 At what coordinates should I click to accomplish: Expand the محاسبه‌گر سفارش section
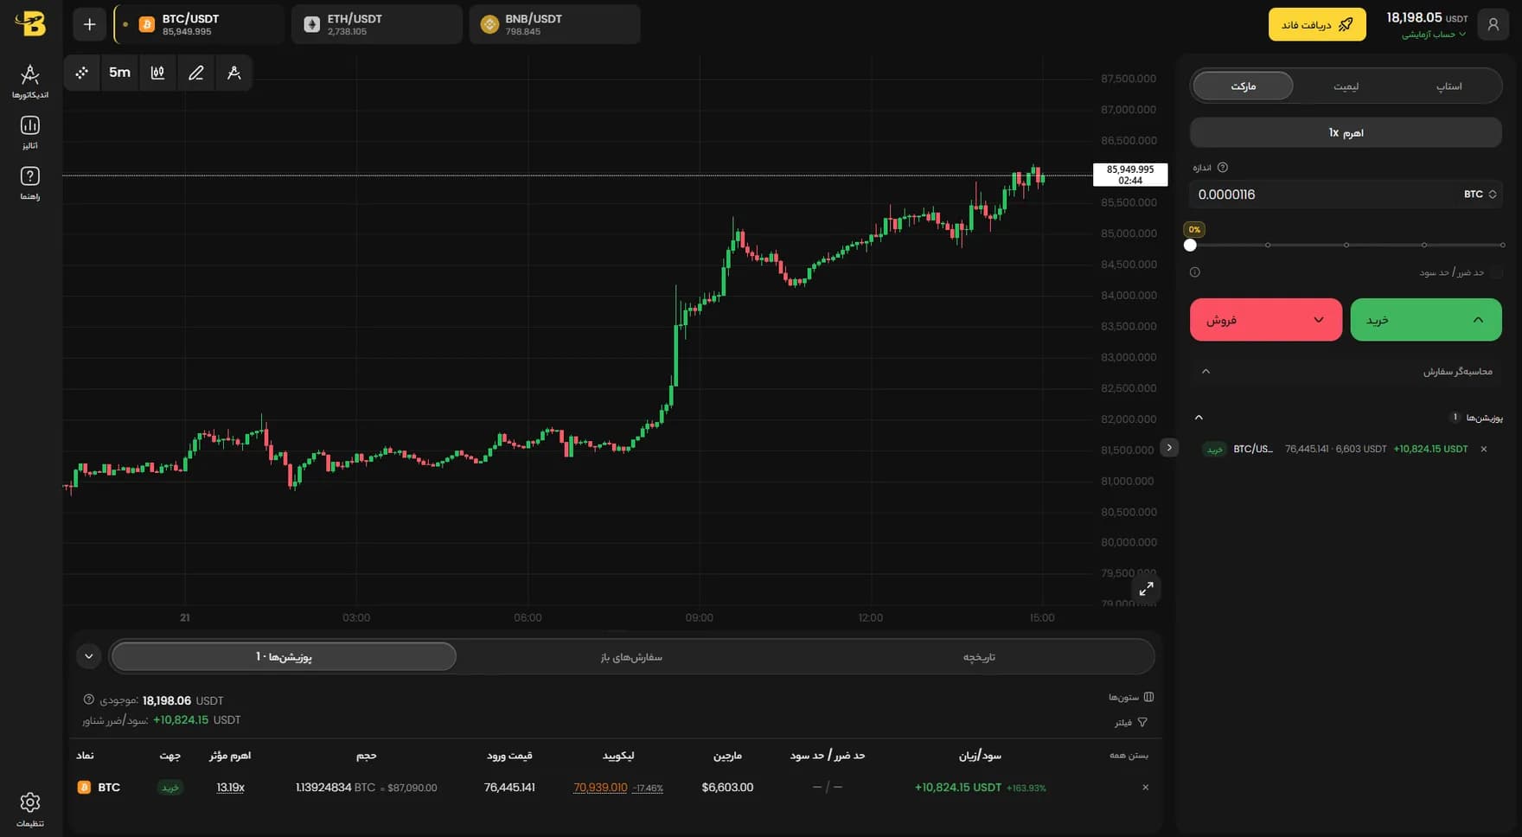pyautogui.click(x=1346, y=372)
